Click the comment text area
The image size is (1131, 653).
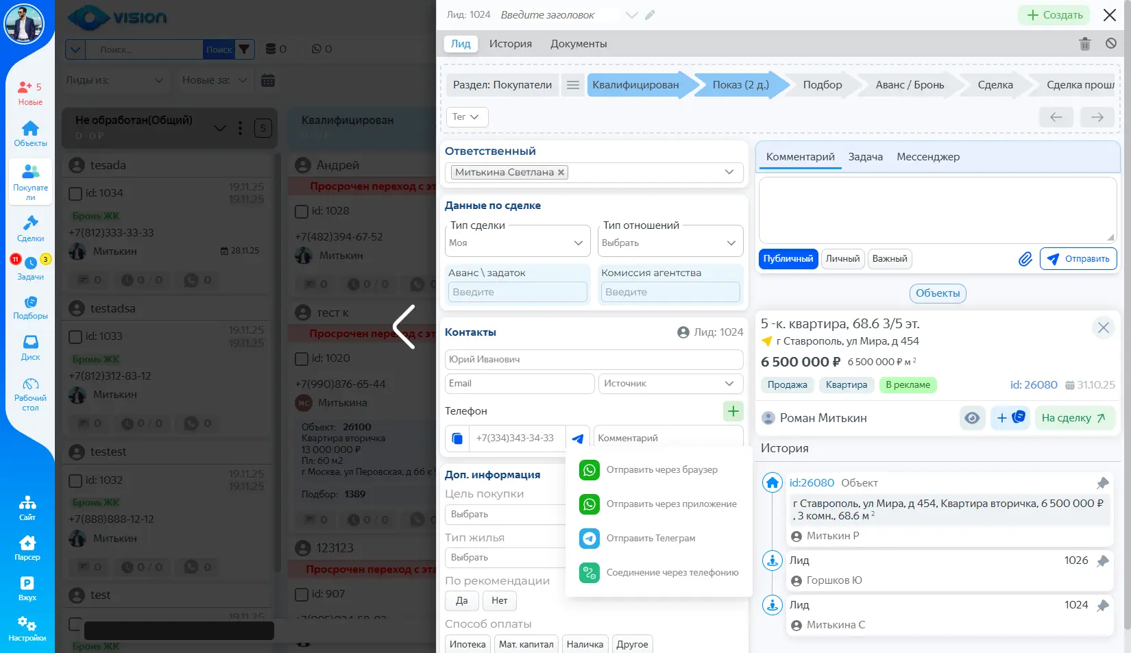[937, 209]
